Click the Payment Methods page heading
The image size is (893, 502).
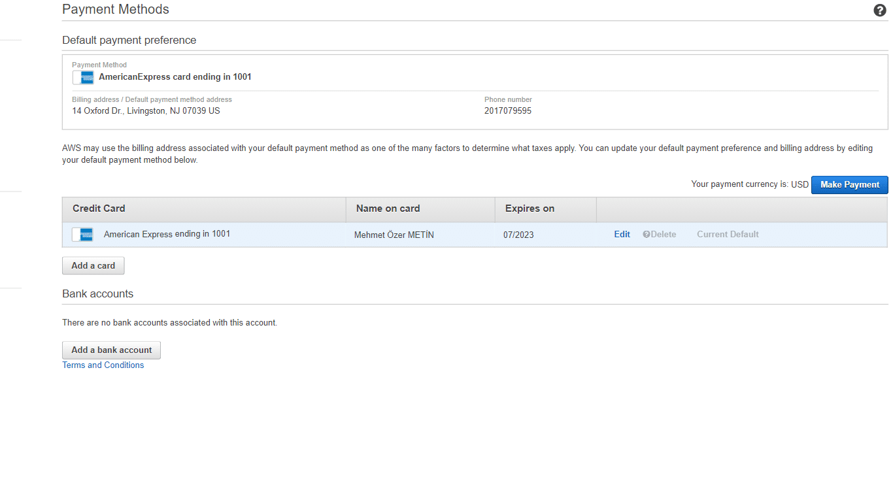[115, 9]
